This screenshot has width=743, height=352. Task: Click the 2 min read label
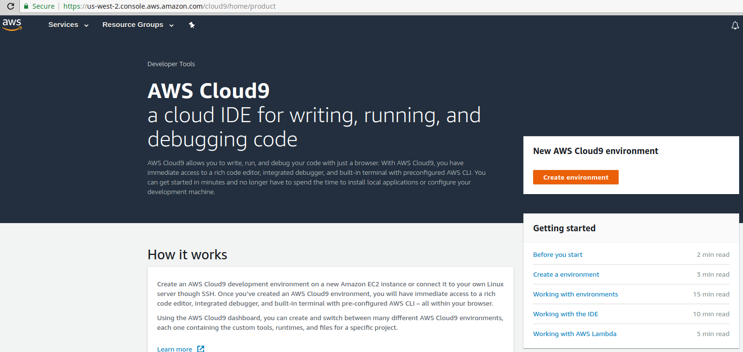pyautogui.click(x=713, y=254)
